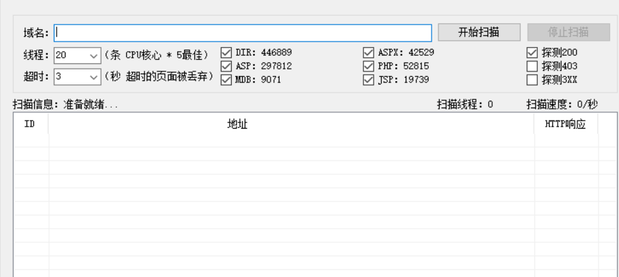Enable the 探测403 checkbox

click(532, 66)
